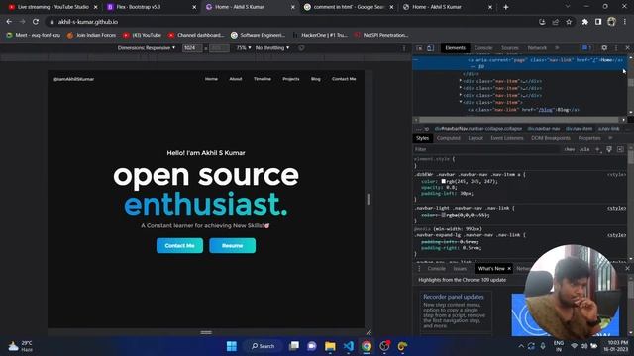Viewport: 634px width, 356px height.
Task: Open device toolbar three-dot options
Action: tap(404, 48)
